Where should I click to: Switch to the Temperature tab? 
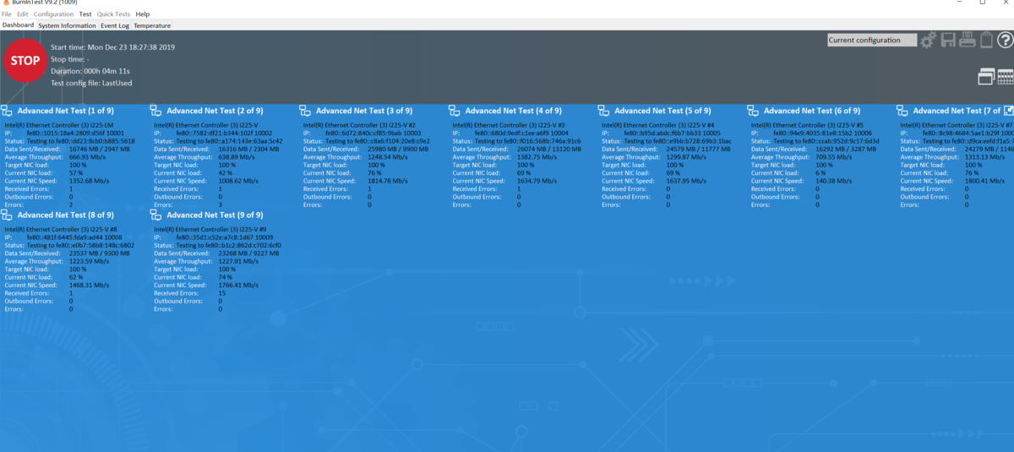(152, 25)
